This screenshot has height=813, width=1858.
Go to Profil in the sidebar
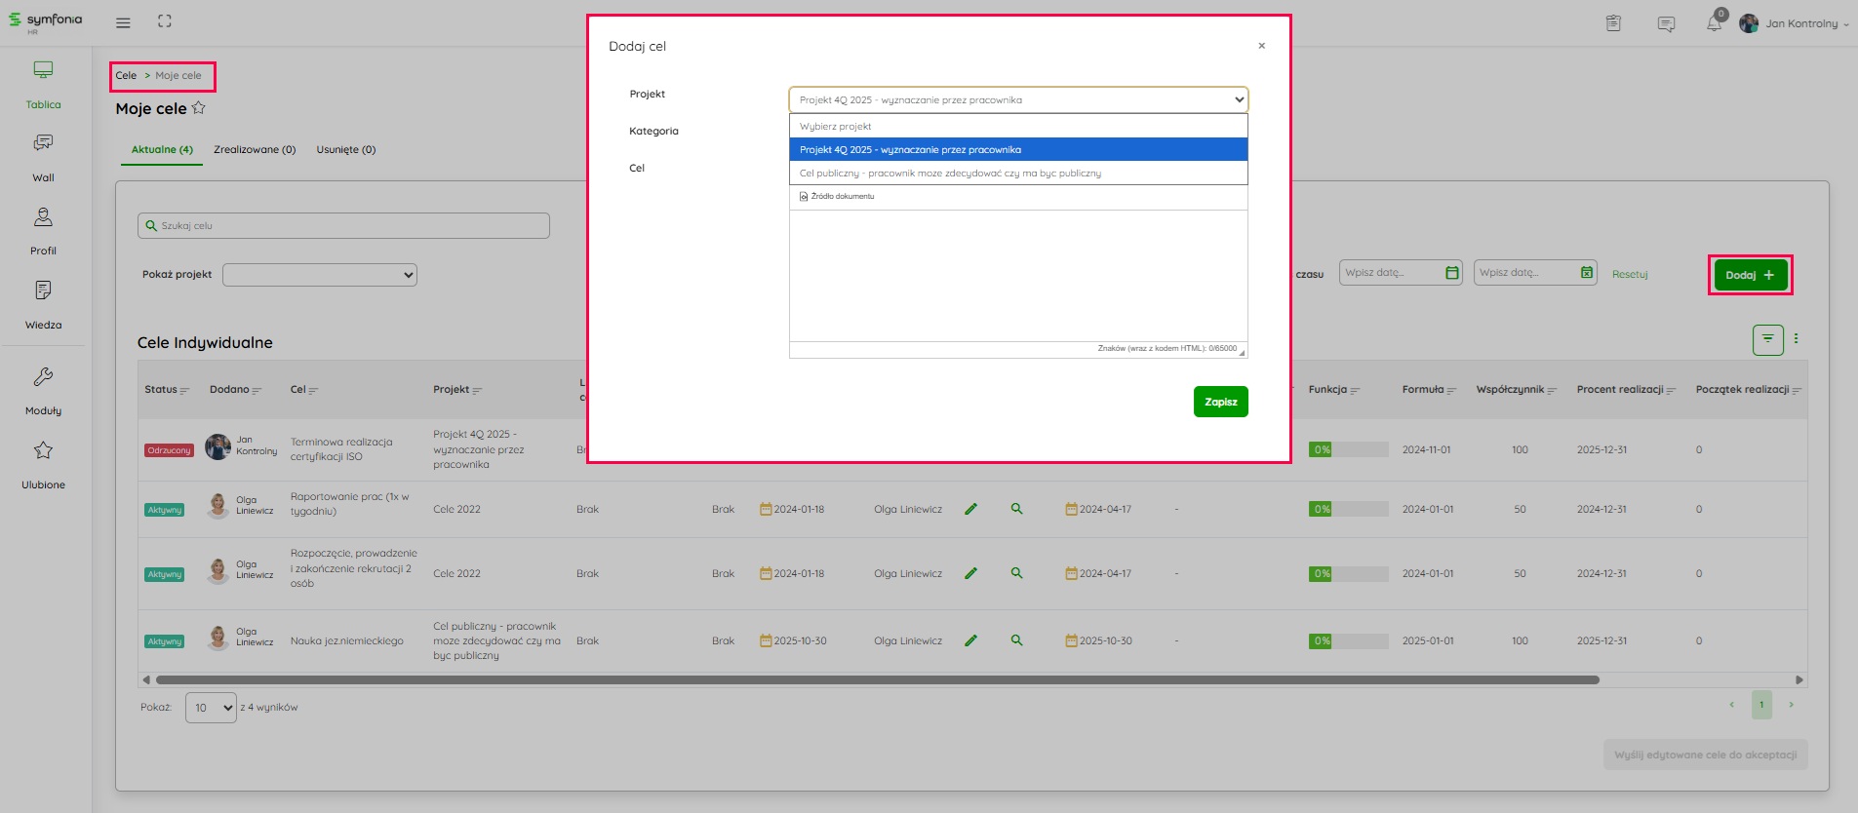tap(43, 217)
